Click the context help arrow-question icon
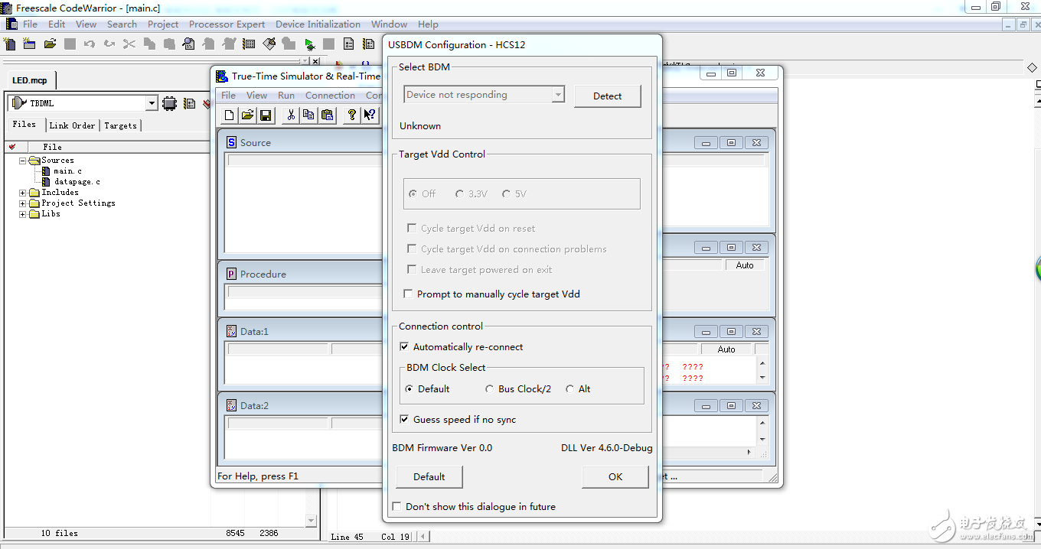The height and width of the screenshot is (549, 1041). 370,115
